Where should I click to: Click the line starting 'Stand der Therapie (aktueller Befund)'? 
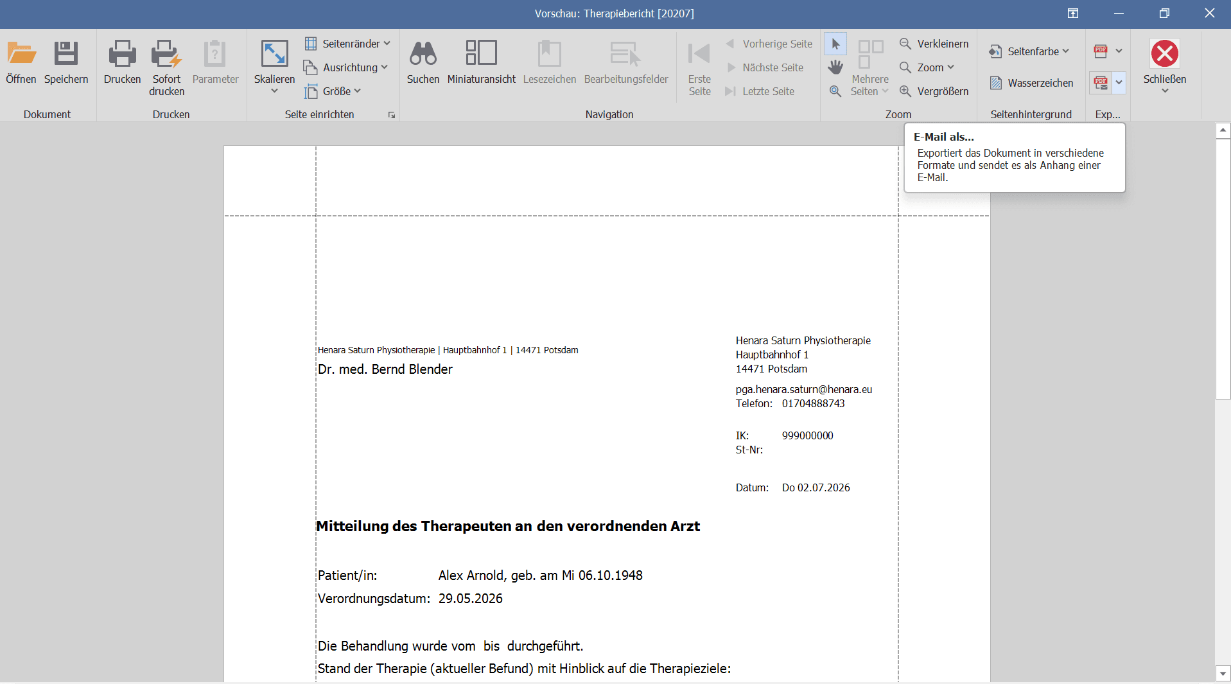tap(525, 669)
